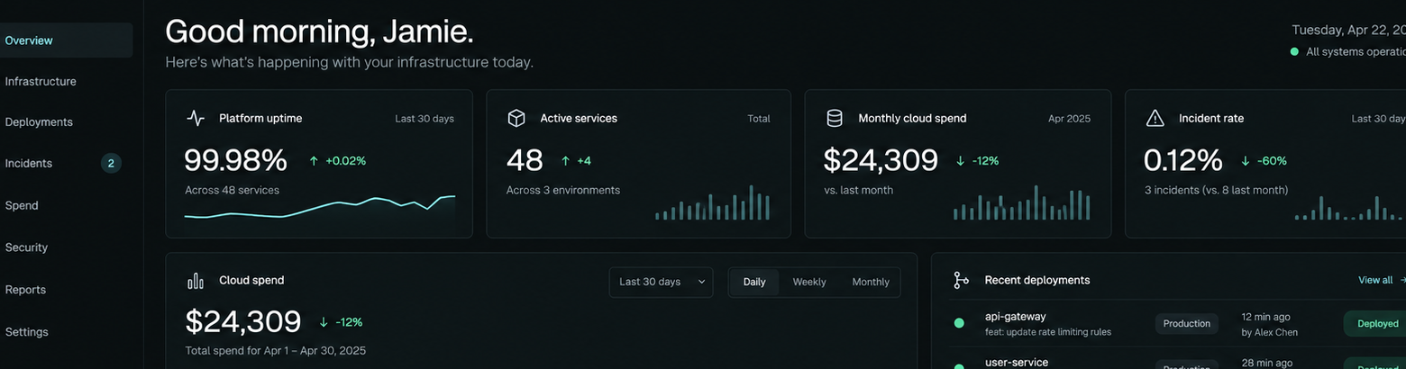Screen dimensions: 1406x369
Task: Click '3 incidents (vs. 8 last month)' text
Action: point(1216,190)
